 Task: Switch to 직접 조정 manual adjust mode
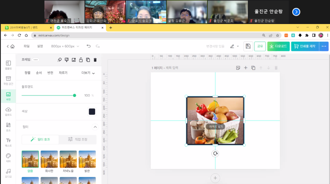coord(77,140)
